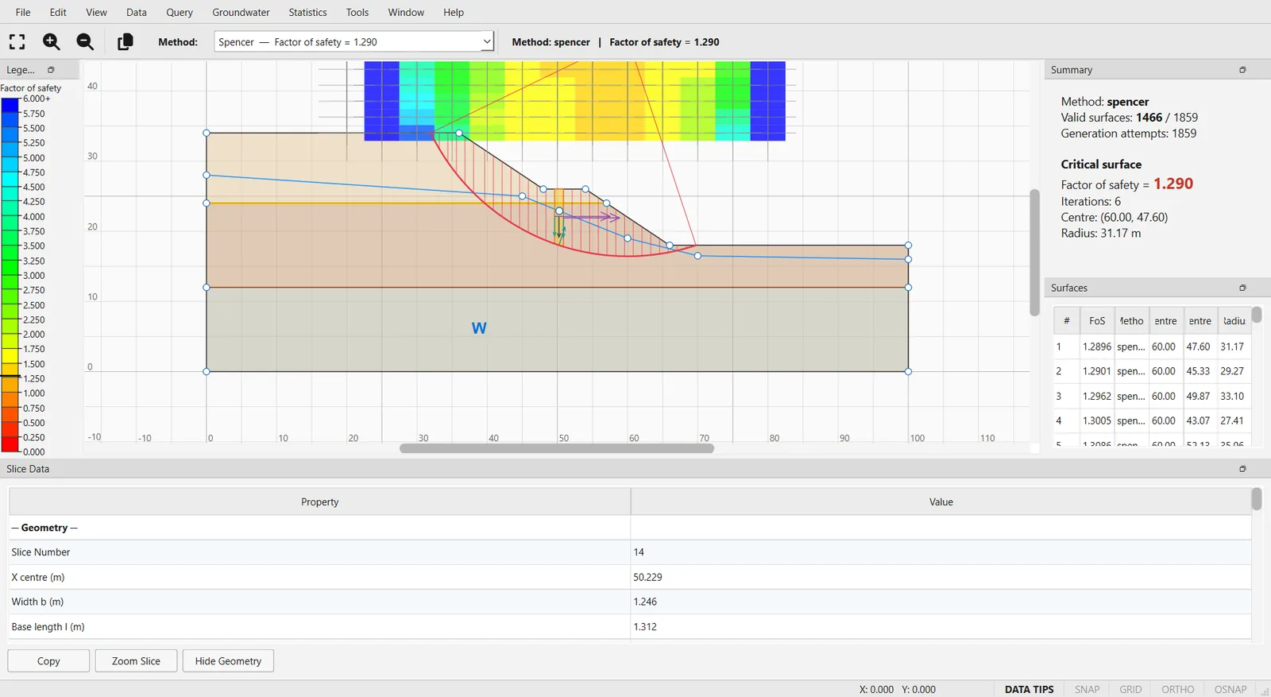
Task: Float the Legend panel via its icon
Action: click(x=51, y=70)
